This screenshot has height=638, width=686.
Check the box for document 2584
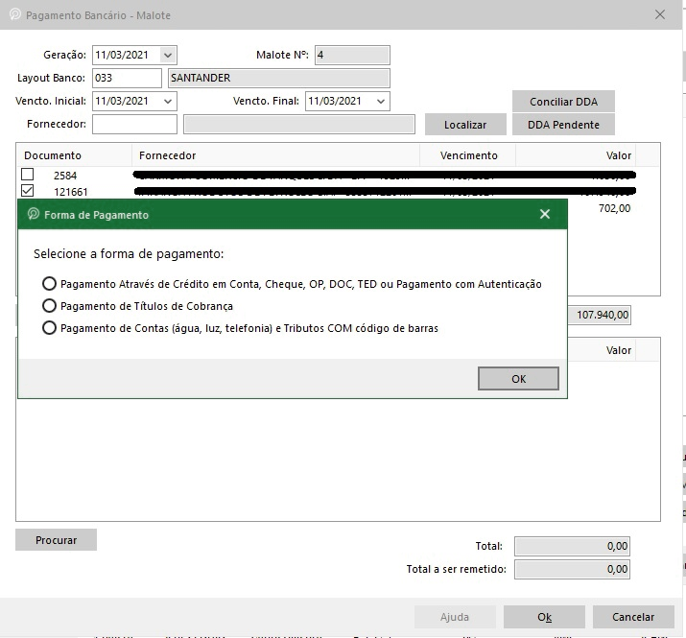pos(28,175)
